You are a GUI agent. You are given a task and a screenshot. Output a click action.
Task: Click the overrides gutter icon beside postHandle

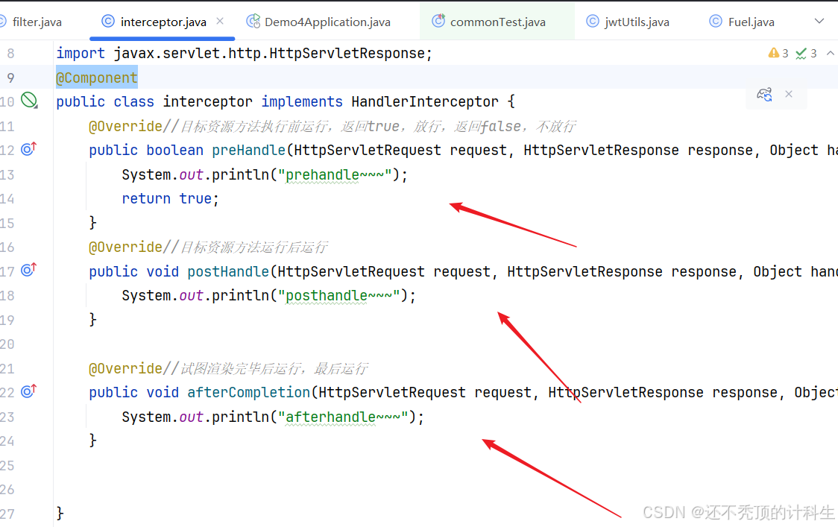[x=28, y=270]
